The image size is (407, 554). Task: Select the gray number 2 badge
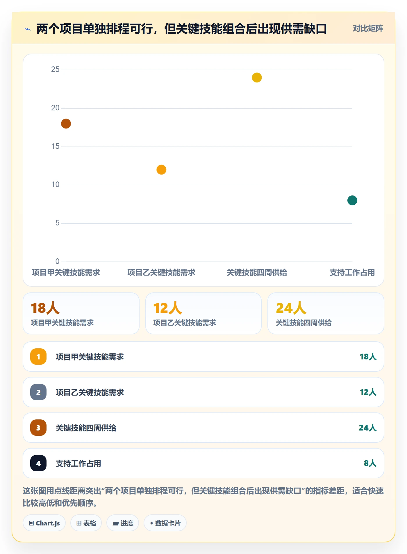(x=38, y=392)
